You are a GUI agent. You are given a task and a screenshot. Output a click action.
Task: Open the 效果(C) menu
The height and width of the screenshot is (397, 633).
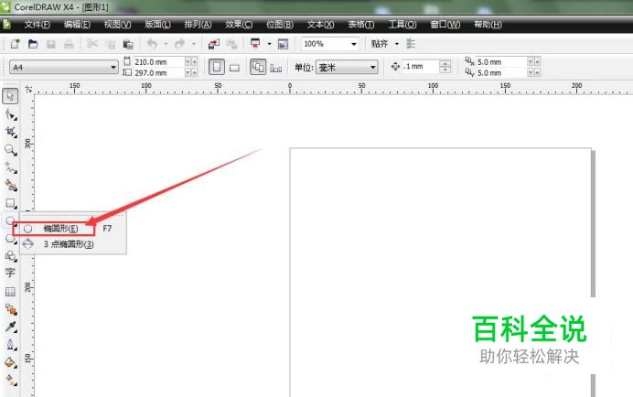[239, 25]
